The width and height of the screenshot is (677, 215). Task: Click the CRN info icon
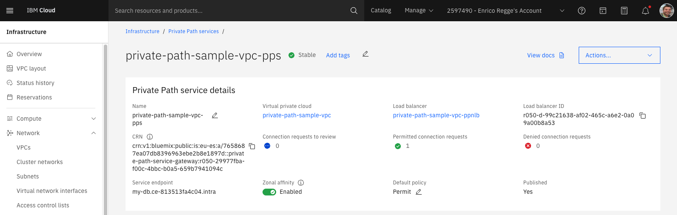click(x=150, y=137)
